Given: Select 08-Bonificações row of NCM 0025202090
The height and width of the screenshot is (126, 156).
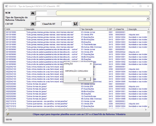Looking at the screenshot, I should pyautogui.click(x=76, y=92).
